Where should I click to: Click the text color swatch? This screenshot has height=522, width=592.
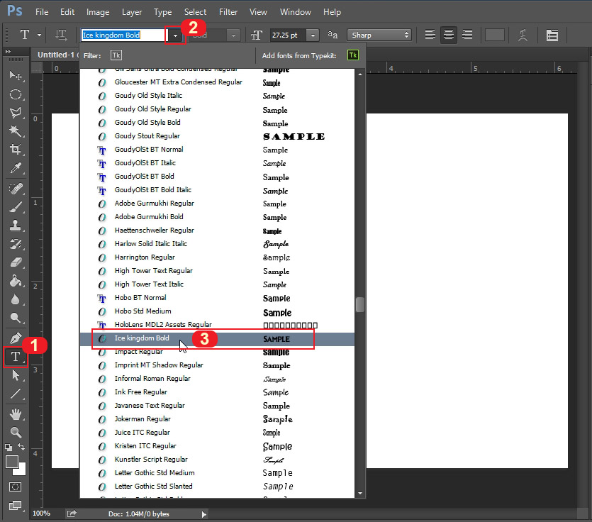click(x=495, y=35)
